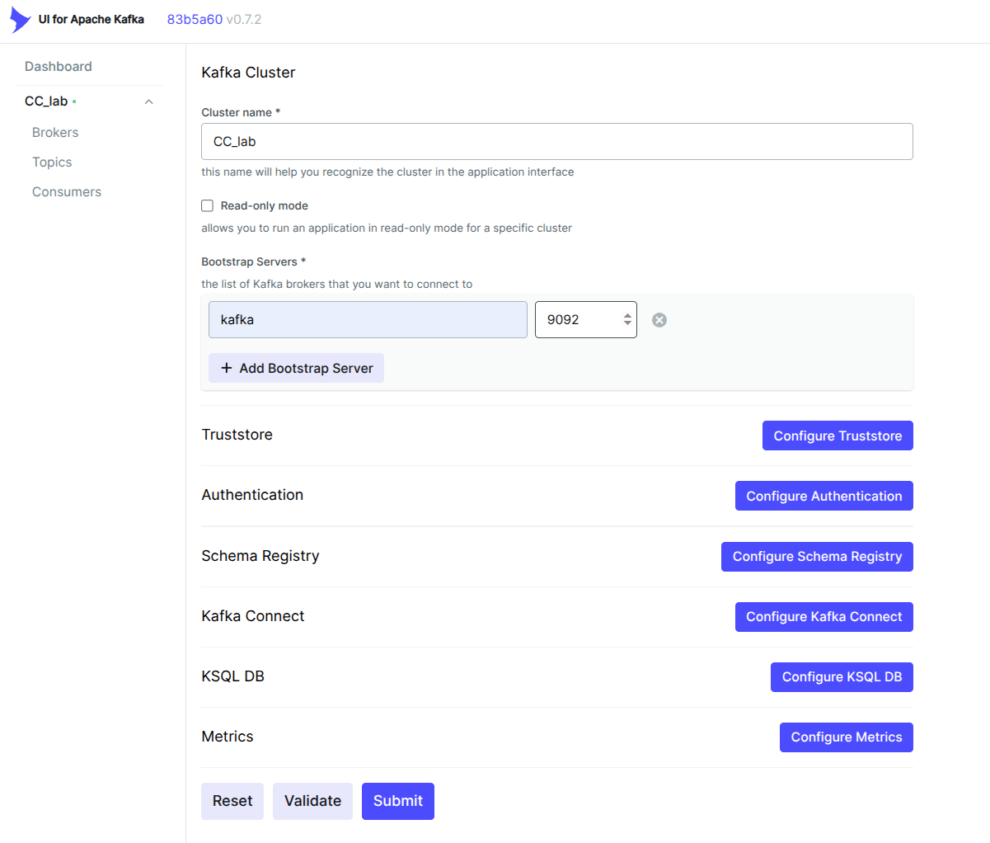
Task: Go to Brokers section
Action: 55,132
